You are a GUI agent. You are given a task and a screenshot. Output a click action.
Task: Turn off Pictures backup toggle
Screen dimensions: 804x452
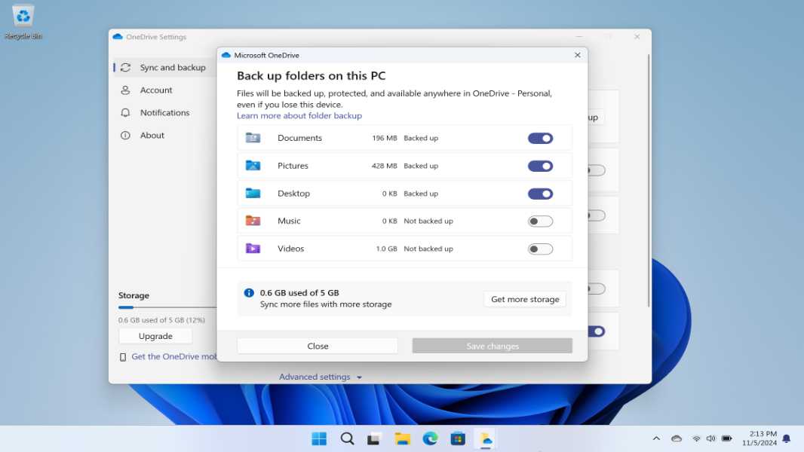[x=540, y=166]
